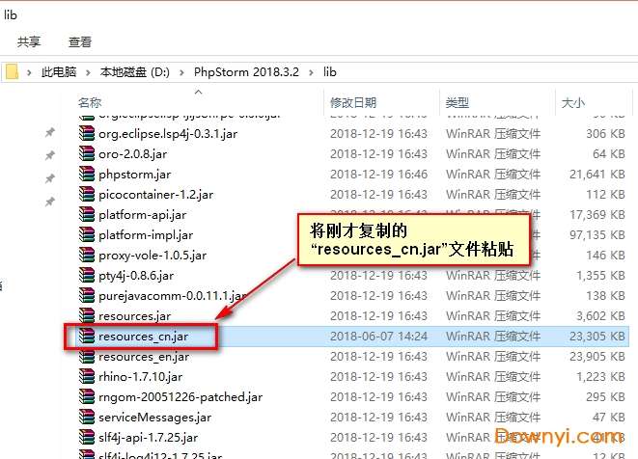
Task: Select file name phpstorm.jar
Action: point(135,175)
